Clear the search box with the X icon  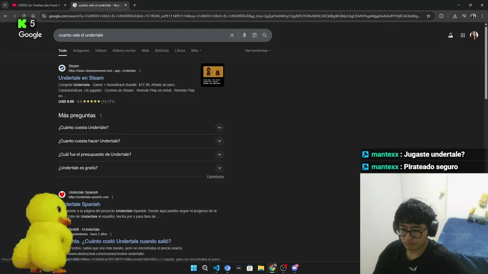232,35
